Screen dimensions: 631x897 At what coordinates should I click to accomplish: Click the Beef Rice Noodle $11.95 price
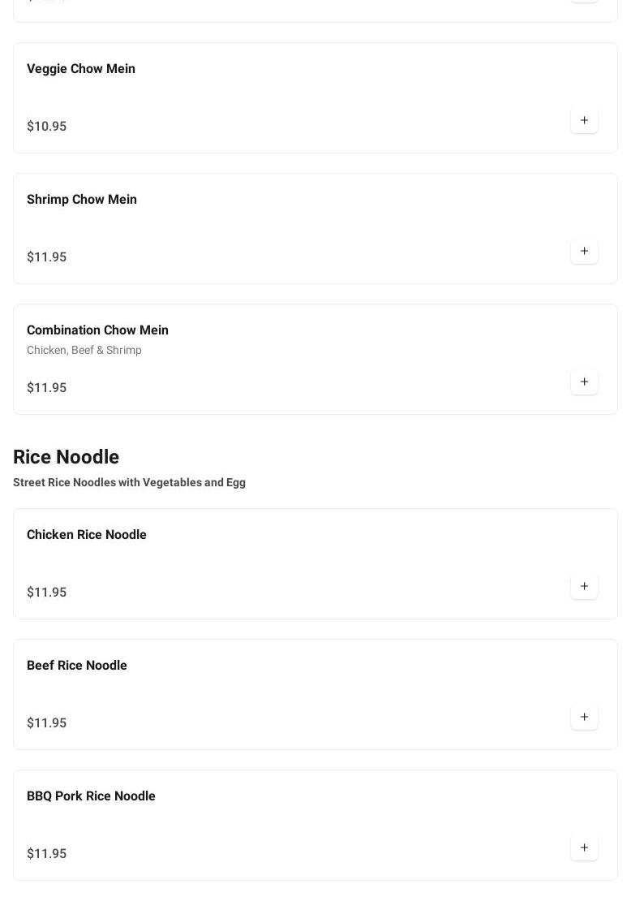coord(46,723)
